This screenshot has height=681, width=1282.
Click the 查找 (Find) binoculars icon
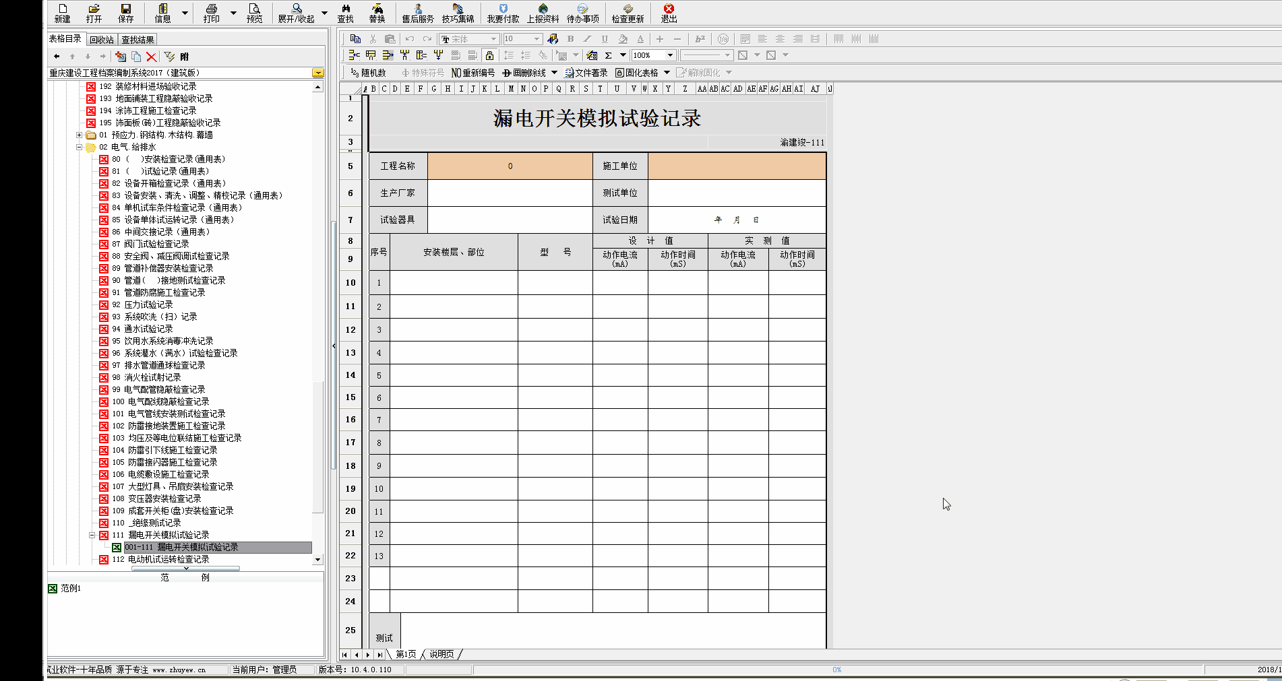[x=345, y=12]
